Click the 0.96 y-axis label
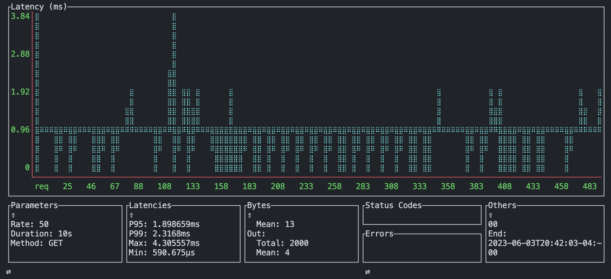 pyautogui.click(x=20, y=130)
